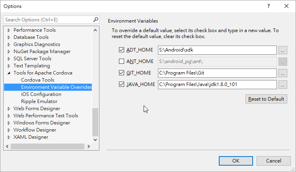Viewport: 296px width, 172px height.
Task: Click the JAVA_HOME path text field
Action: [x=217, y=85]
